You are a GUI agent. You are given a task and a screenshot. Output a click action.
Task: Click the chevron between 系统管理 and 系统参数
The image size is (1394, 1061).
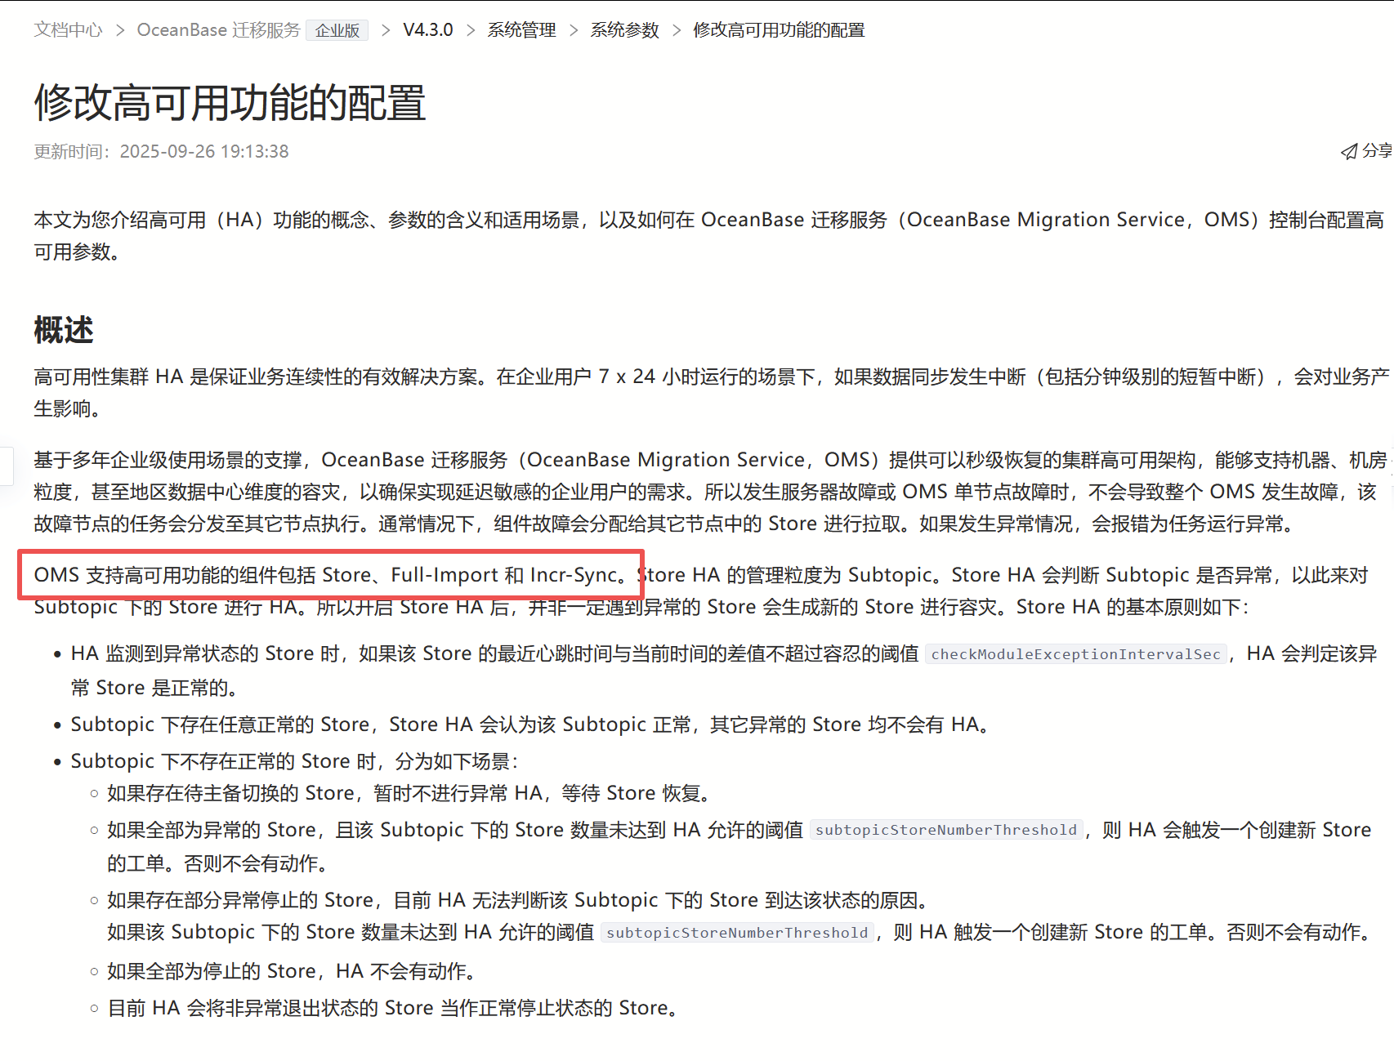(x=574, y=30)
